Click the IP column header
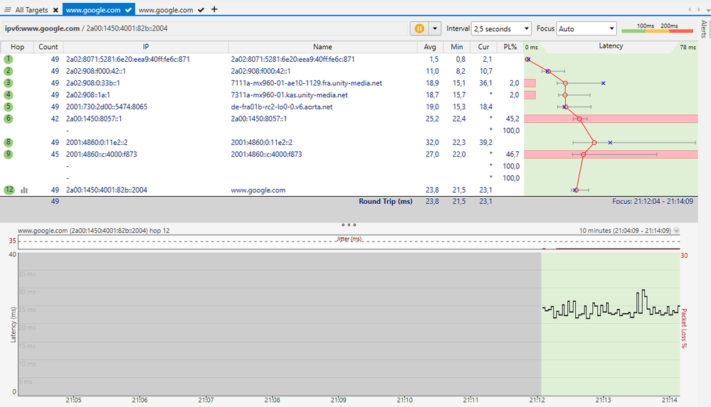 [x=146, y=47]
